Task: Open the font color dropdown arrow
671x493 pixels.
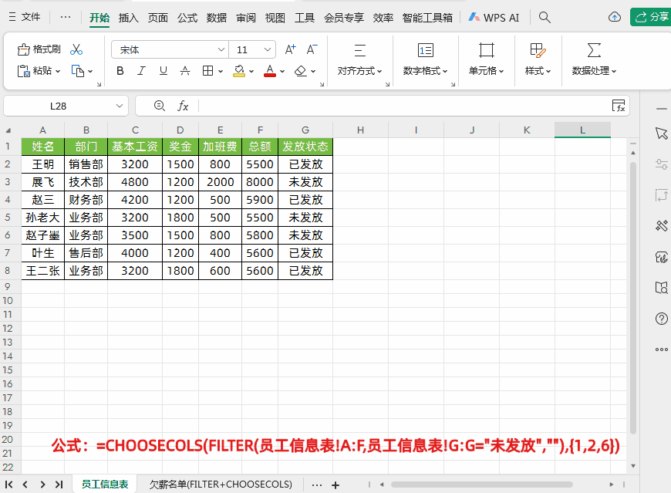Action: point(282,72)
